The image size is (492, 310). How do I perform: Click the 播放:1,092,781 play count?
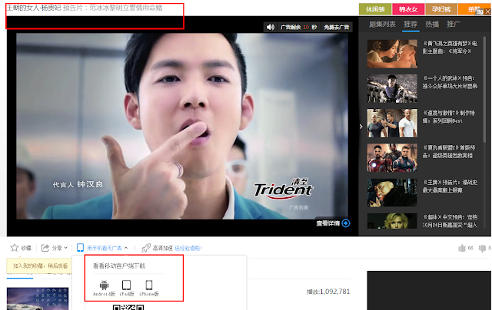click(328, 292)
